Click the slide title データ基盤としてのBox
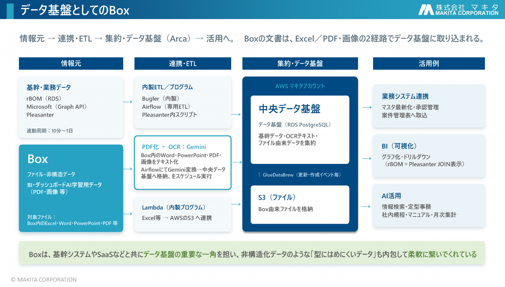The width and height of the screenshot is (505, 287). [75, 10]
